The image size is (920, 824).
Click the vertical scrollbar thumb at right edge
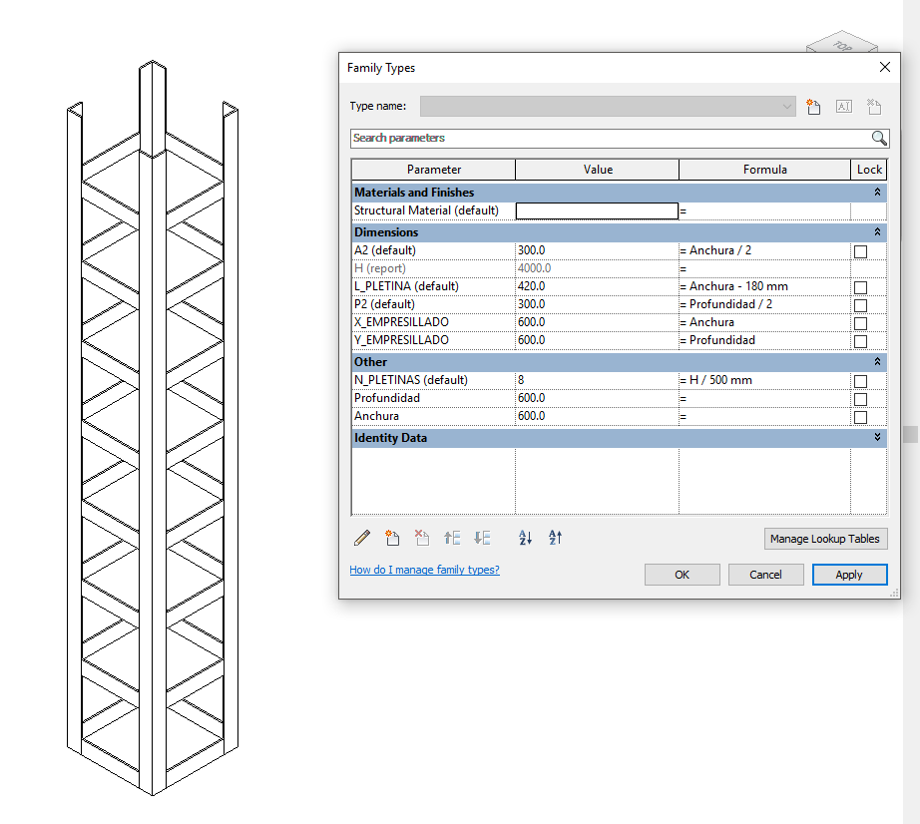point(911,435)
